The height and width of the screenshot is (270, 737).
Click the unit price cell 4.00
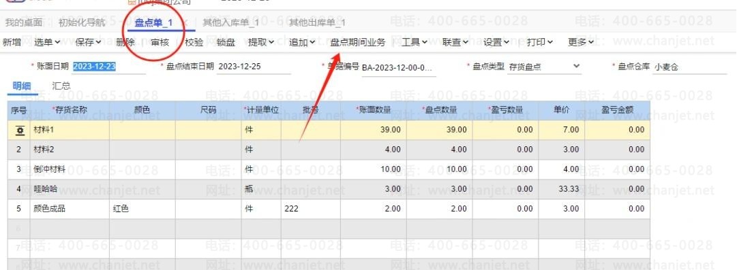(562, 169)
